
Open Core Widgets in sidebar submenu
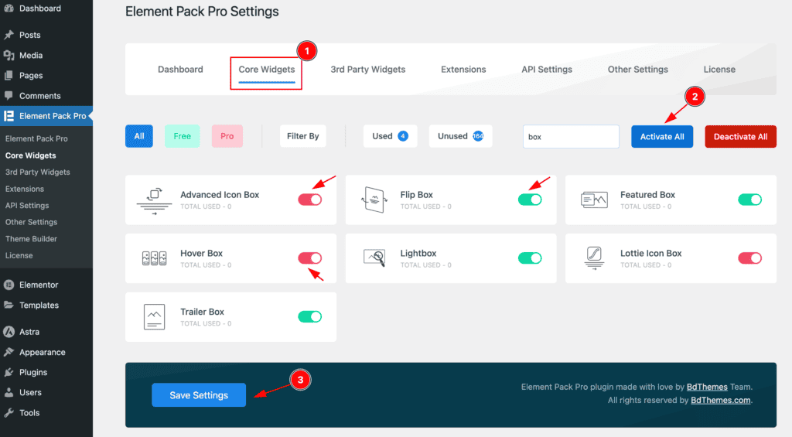[x=30, y=155]
